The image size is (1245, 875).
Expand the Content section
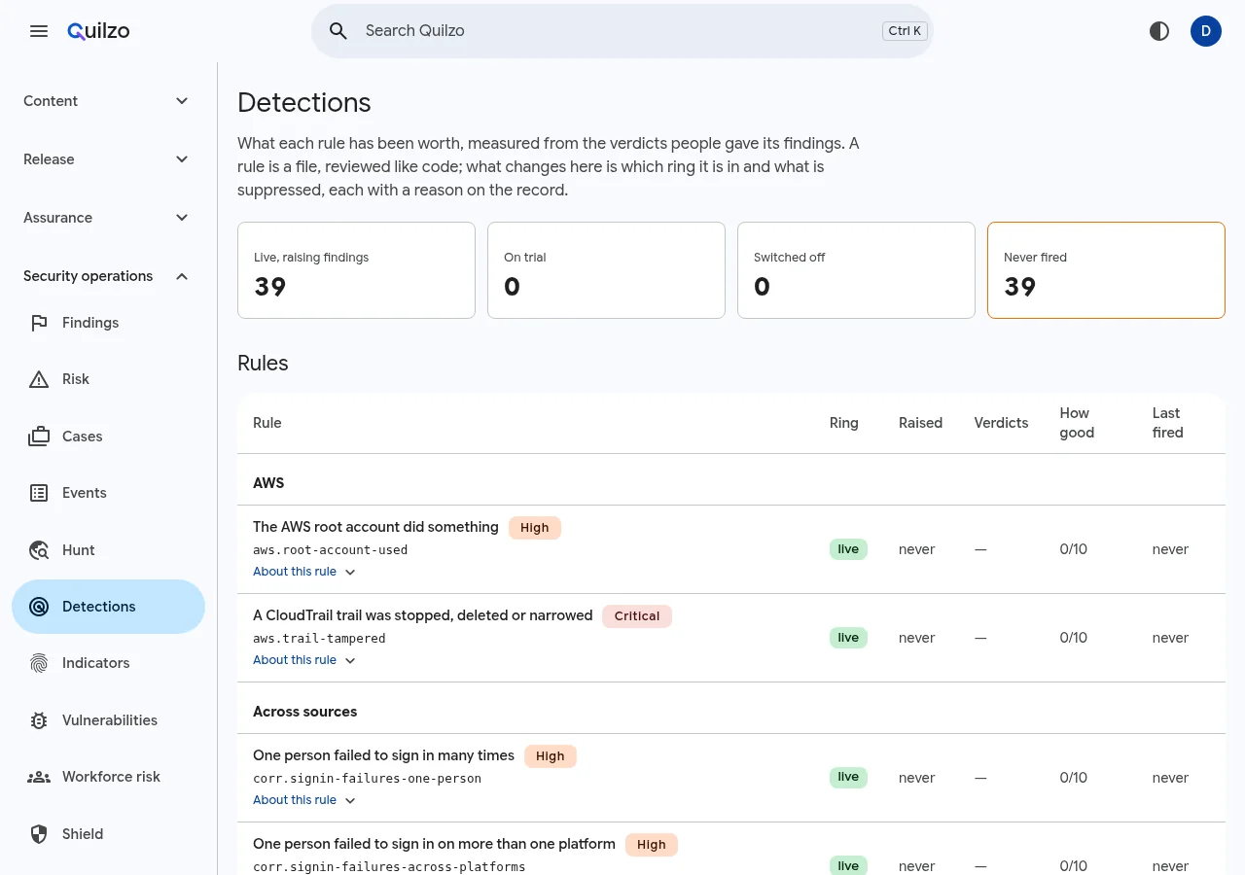tap(108, 101)
